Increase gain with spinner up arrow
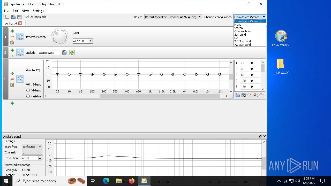Image resolution: width=331 pixels, height=186 pixels. point(90,40)
